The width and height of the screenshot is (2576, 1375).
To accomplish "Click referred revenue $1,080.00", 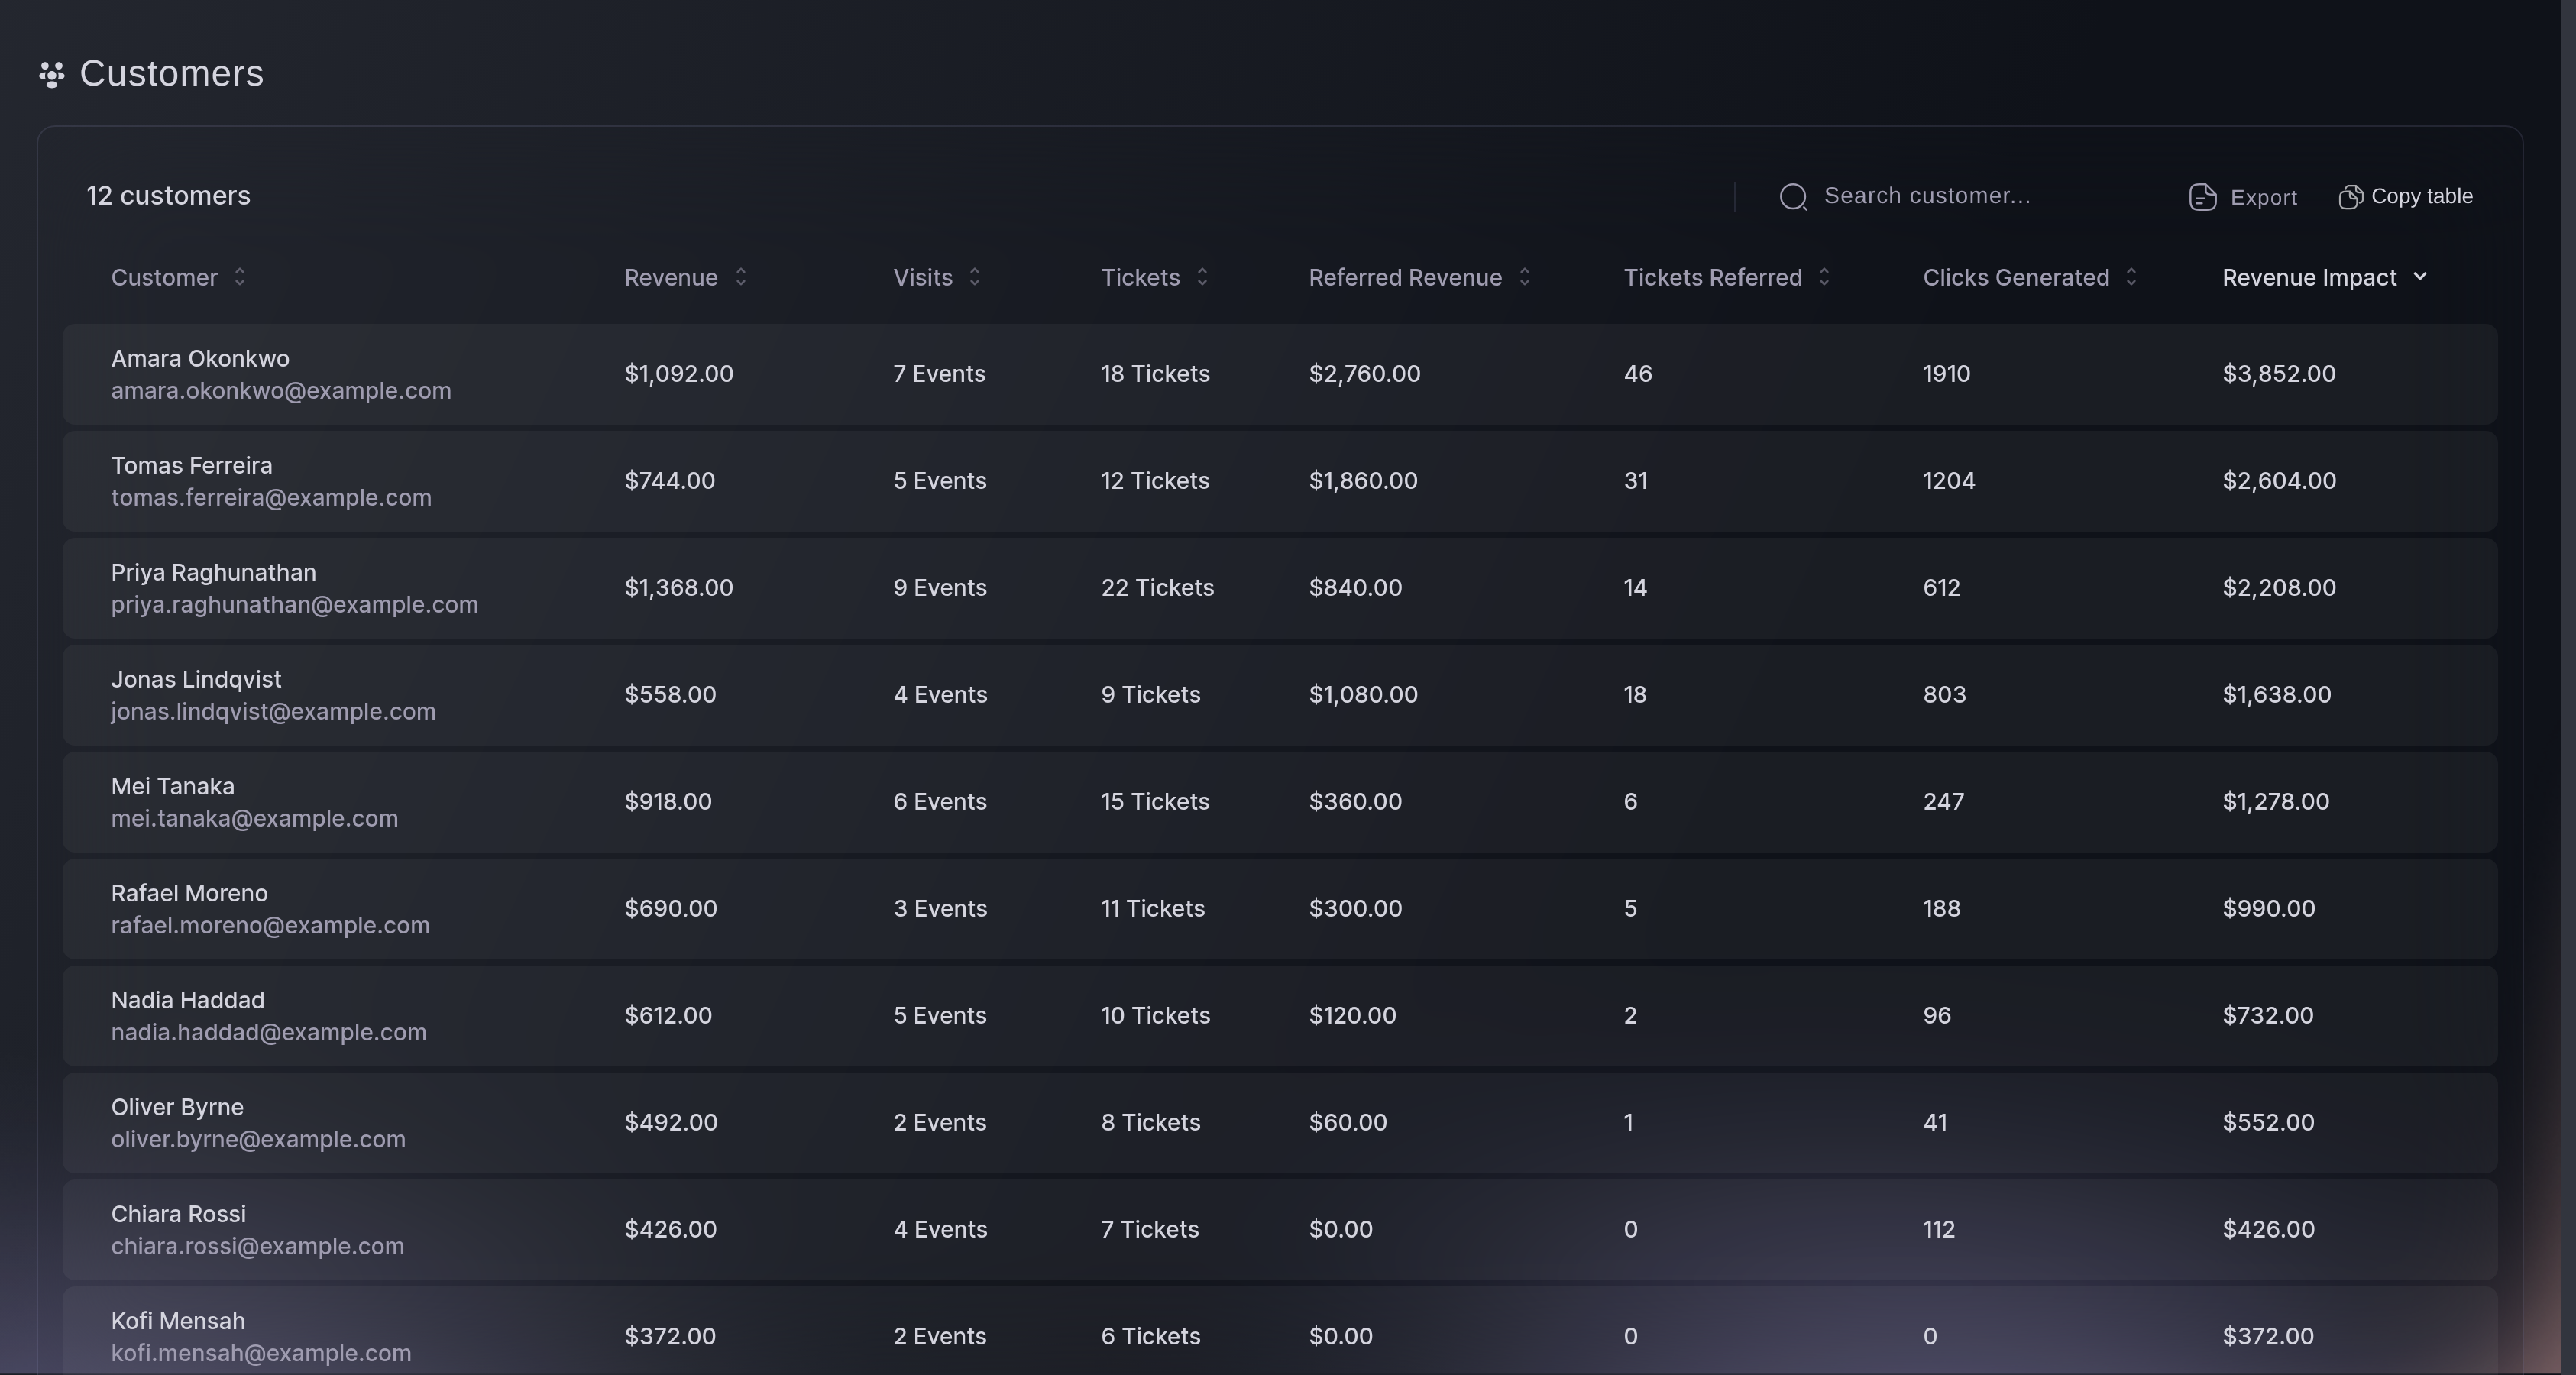I will (x=1363, y=695).
